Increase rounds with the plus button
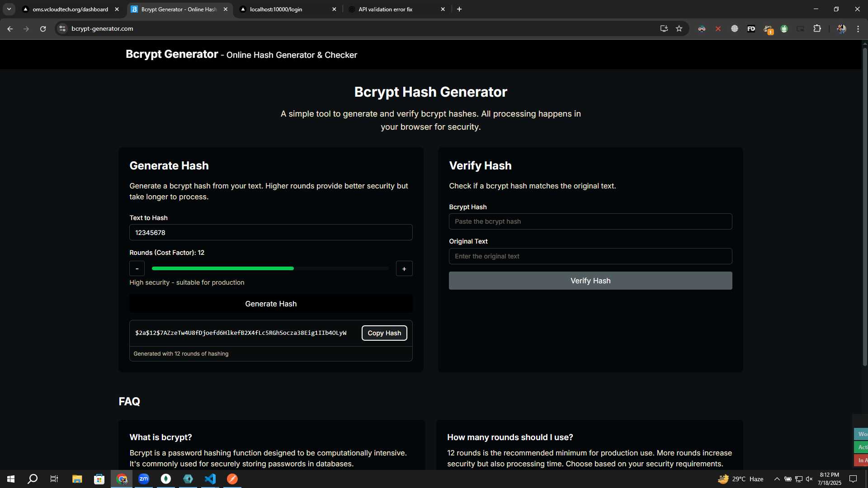This screenshot has width=868, height=488. click(404, 268)
